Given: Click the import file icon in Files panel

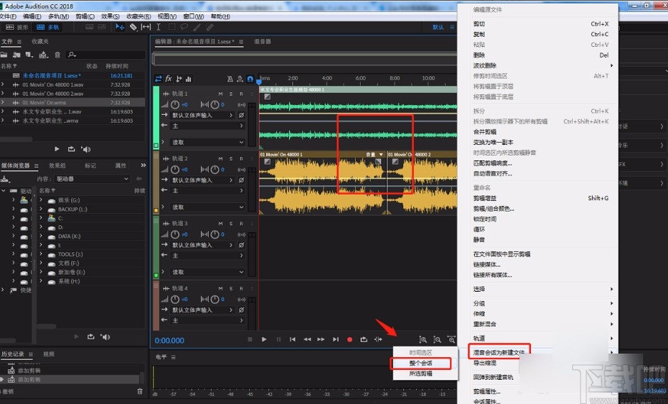Looking at the screenshot, I should pos(16,55).
